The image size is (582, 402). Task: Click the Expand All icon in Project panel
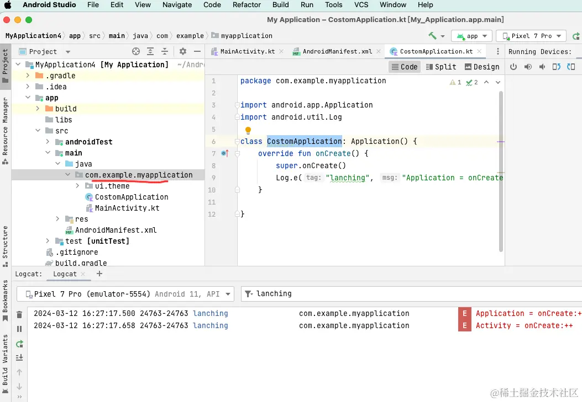150,51
